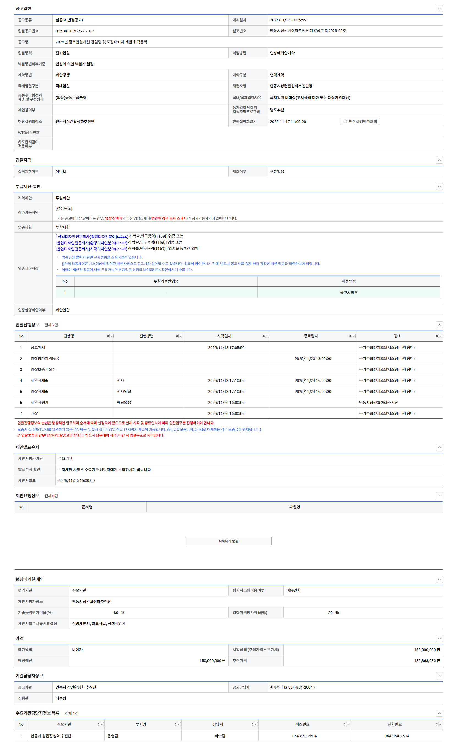Collapse the 투찰제한-일반 section
This screenshot has height=751, width=451.
click(x=439, y=186)
